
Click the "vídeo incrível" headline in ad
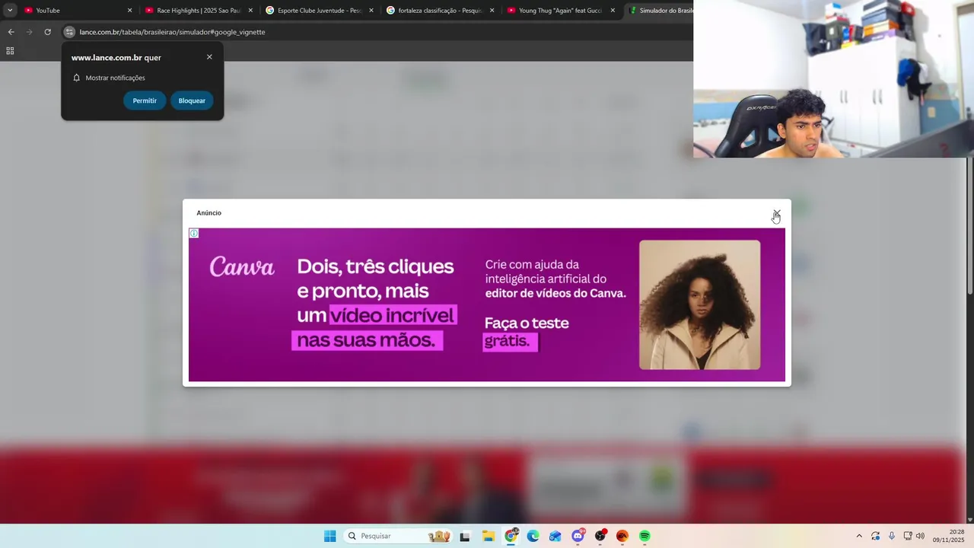pos(393,315)
